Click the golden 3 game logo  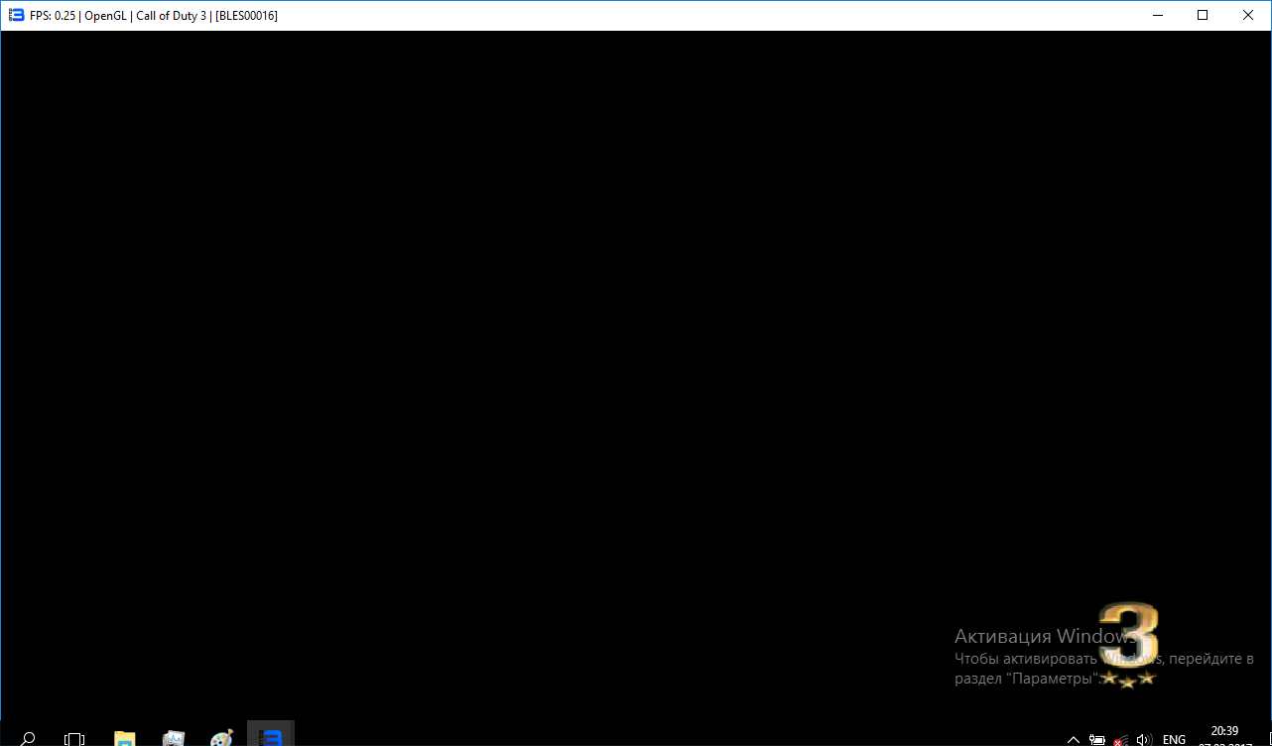point(1131,633)
